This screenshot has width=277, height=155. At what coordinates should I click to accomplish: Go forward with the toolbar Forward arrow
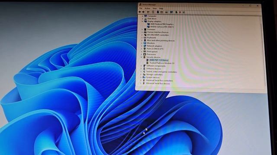pos(143,12)
